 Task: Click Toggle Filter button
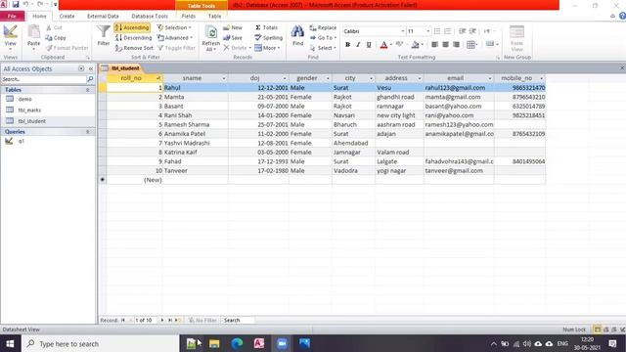point(176,48)
